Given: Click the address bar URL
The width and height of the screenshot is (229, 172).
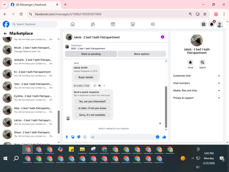Looking at the screenshot, I should (68, 14).
